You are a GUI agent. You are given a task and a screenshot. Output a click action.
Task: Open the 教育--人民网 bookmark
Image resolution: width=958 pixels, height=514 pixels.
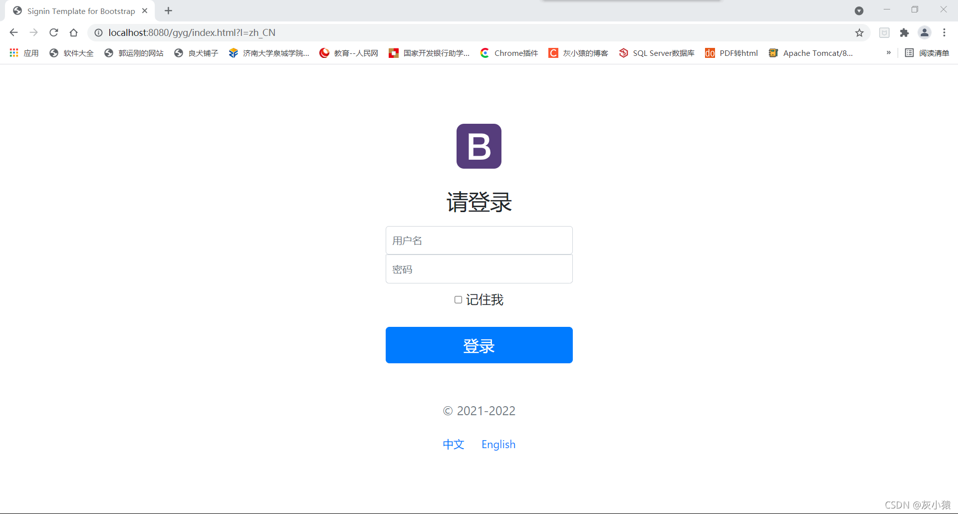tap(349, 53)
